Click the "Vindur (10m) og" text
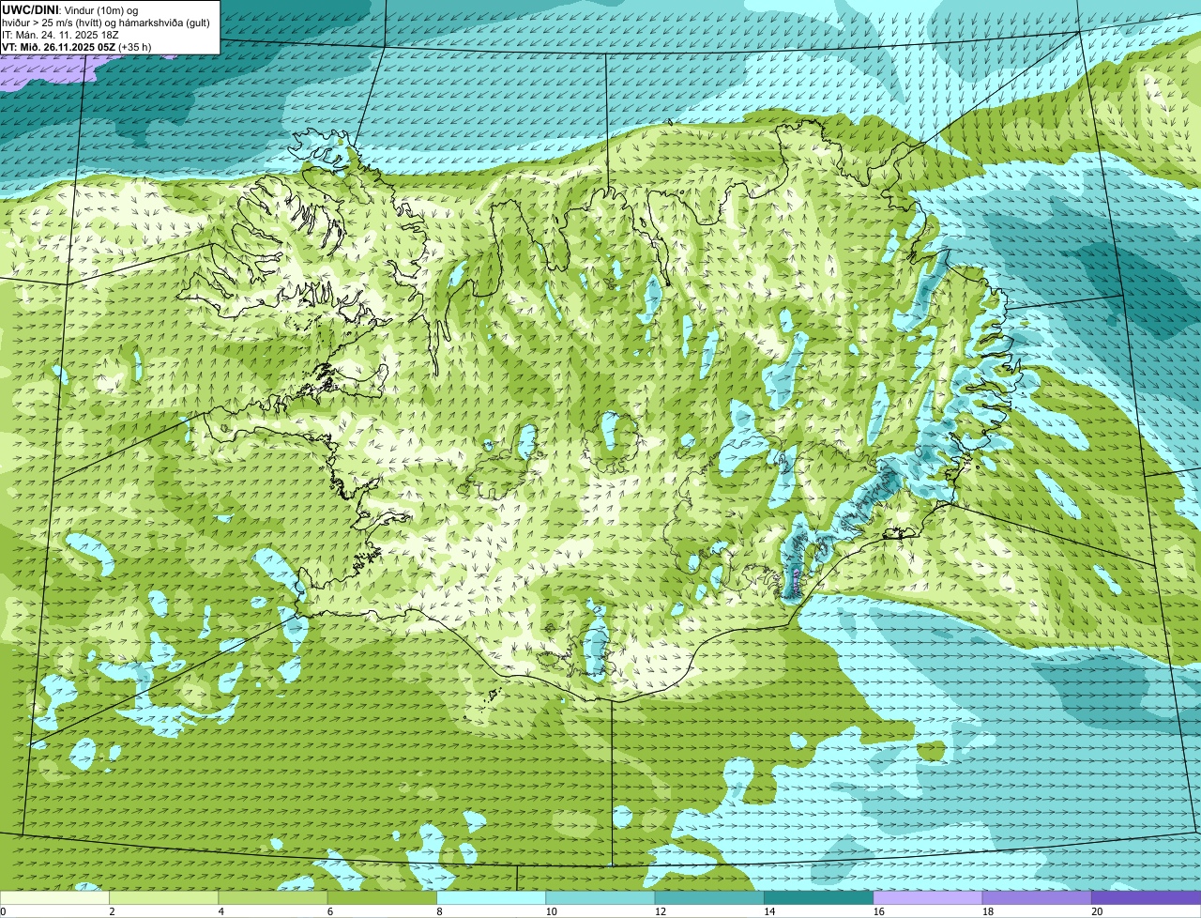Screen dimensions: 1201x918 click(x=101, y=9)
